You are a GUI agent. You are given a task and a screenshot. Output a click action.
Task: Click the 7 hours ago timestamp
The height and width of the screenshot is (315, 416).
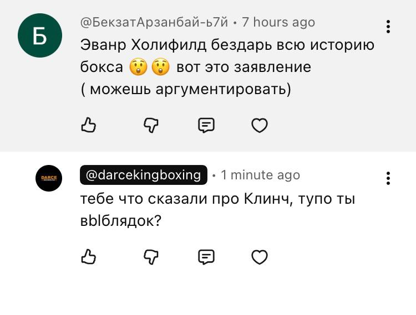coord(278,23)
